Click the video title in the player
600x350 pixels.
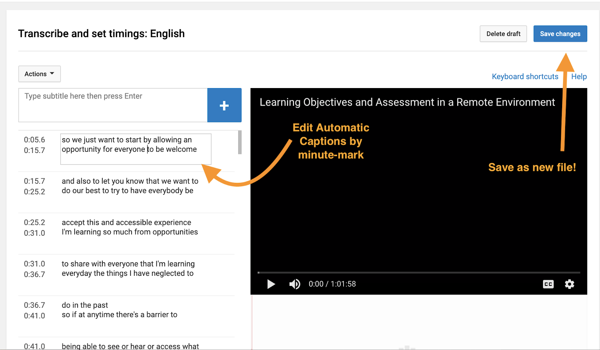tap(407, 102)
